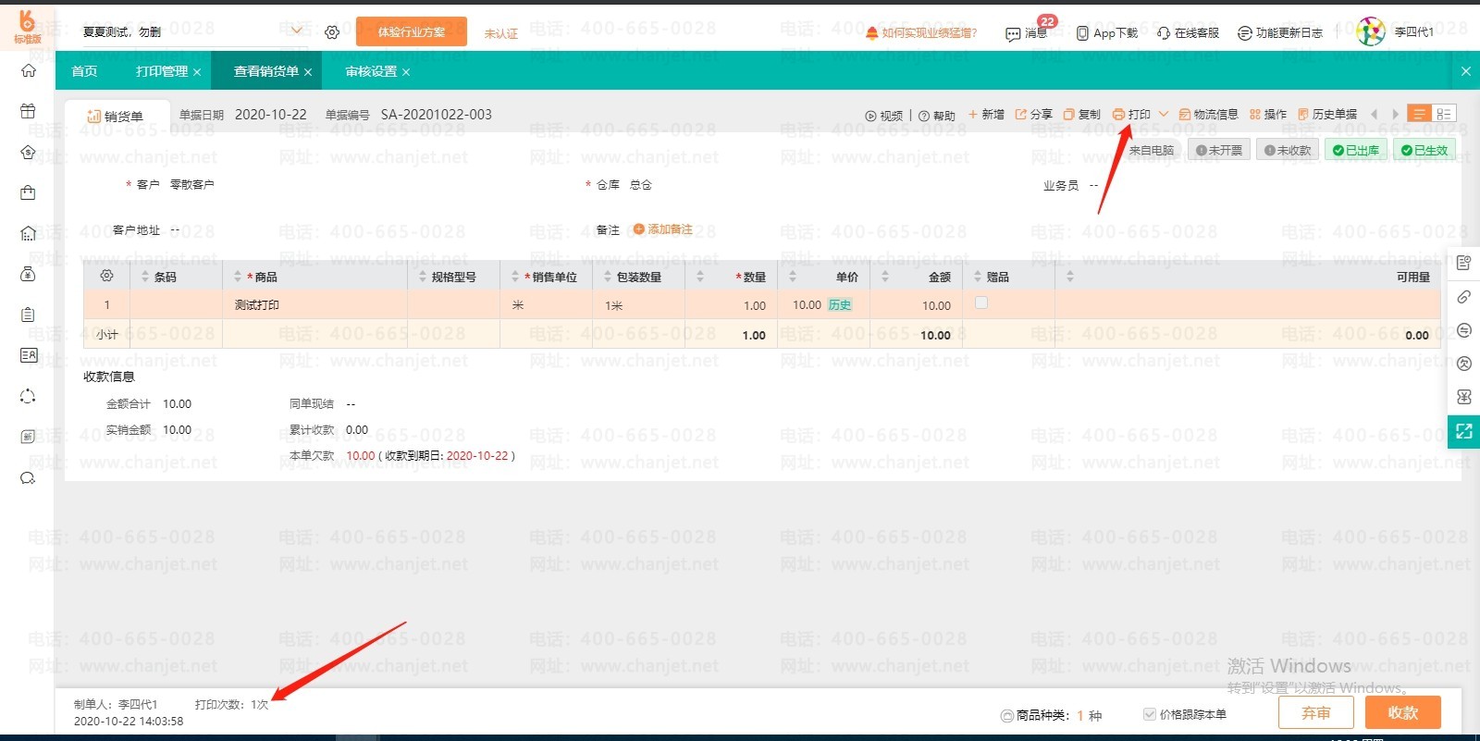Open the bag-shaped shopping icon in left sidebar

(x=28, y=192)
